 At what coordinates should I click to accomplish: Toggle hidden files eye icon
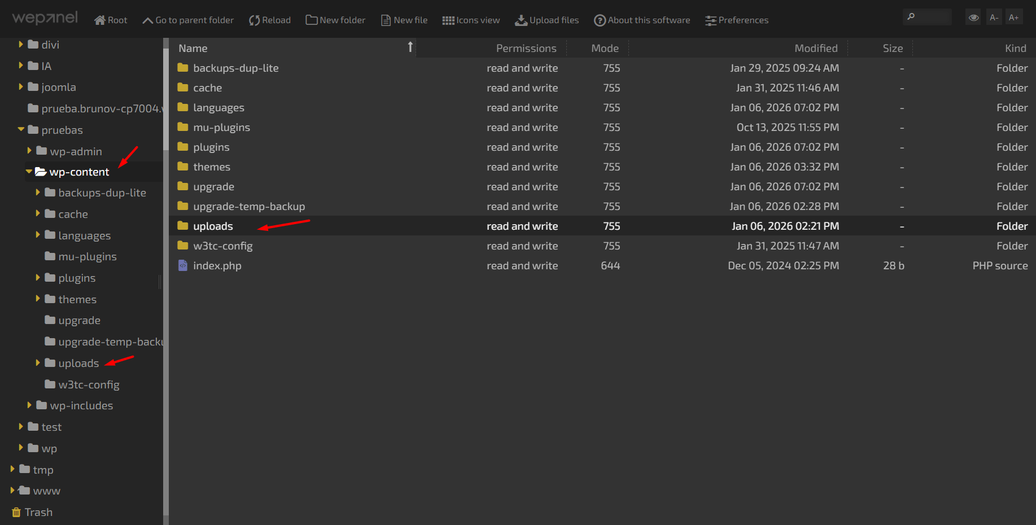click(x=973, y=17)
